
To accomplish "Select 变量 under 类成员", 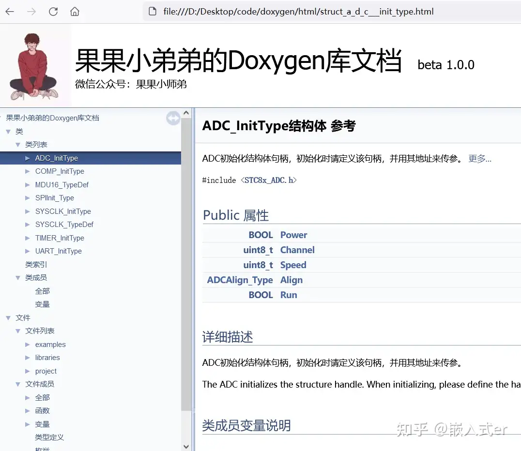I will (42, 304).
